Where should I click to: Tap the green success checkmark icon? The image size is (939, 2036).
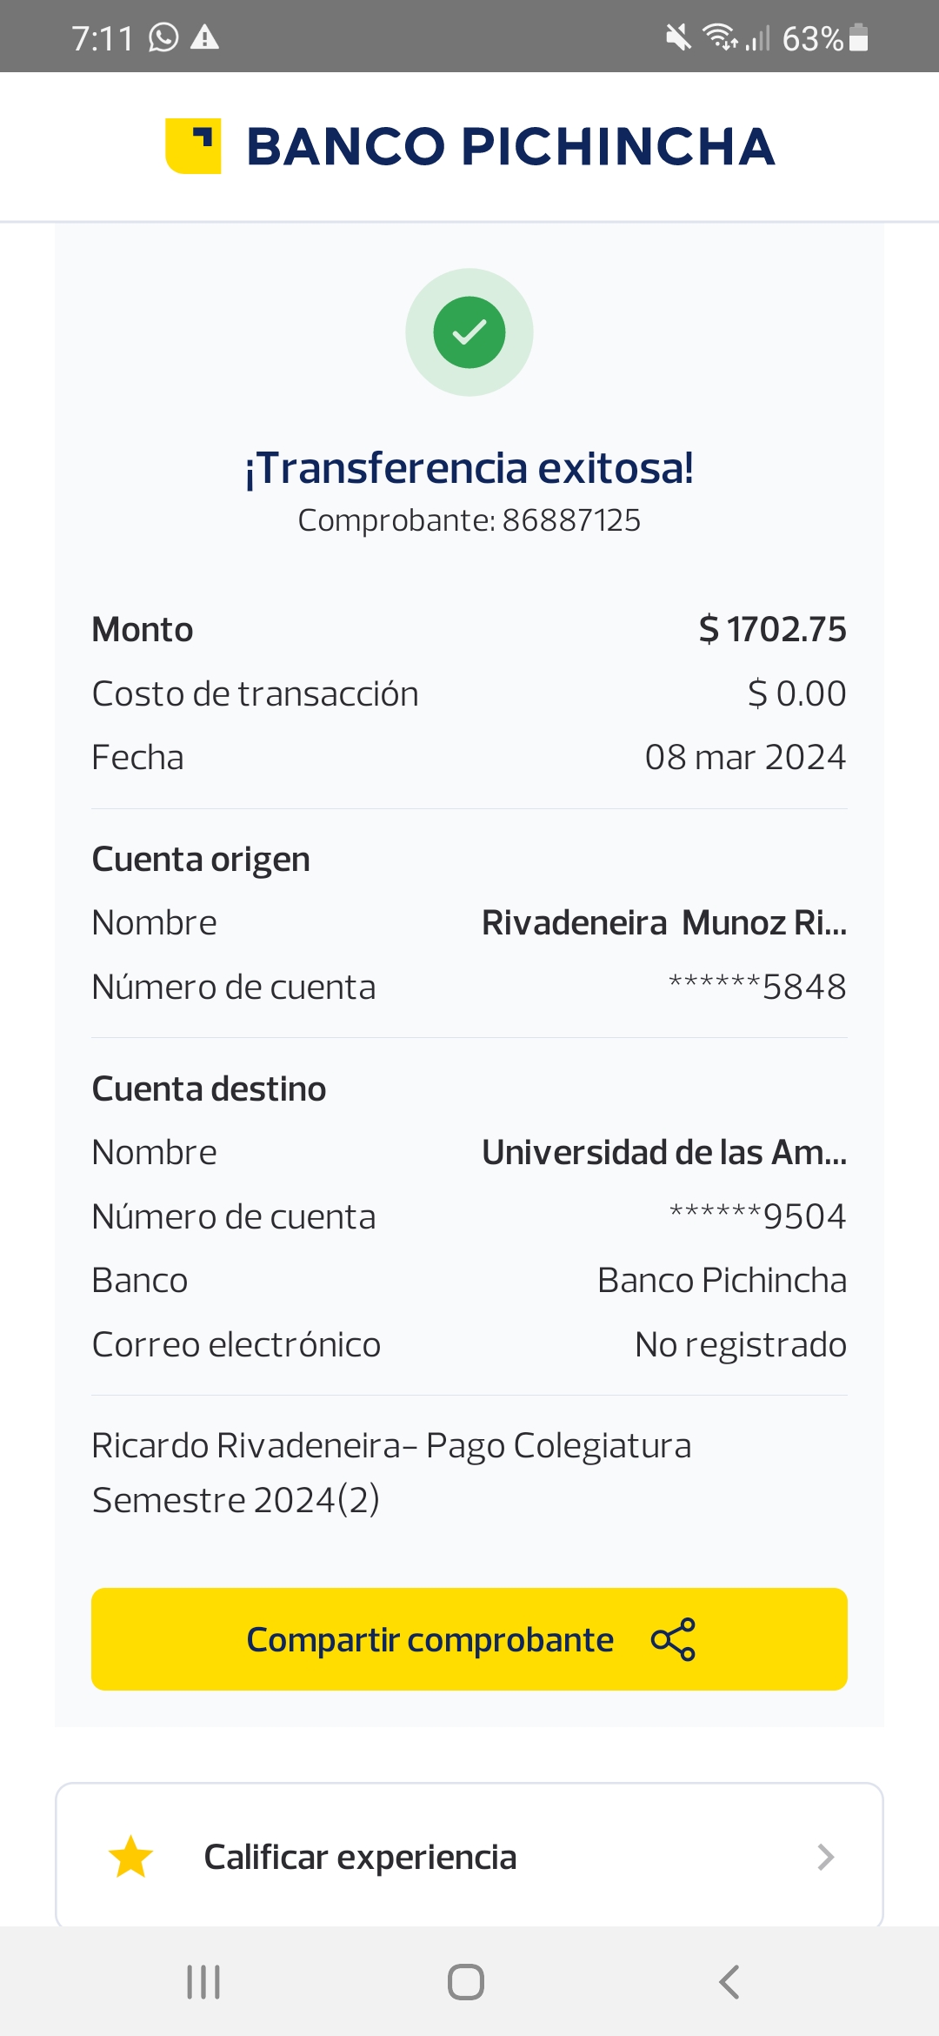point(469,332)
